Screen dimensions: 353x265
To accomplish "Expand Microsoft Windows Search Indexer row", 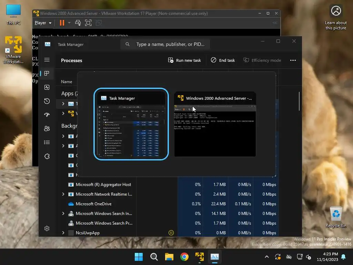I will (63, 213).
